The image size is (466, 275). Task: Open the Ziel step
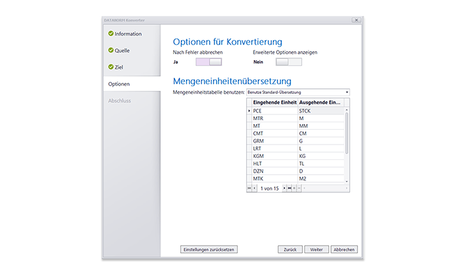click(x=119, y=67)
